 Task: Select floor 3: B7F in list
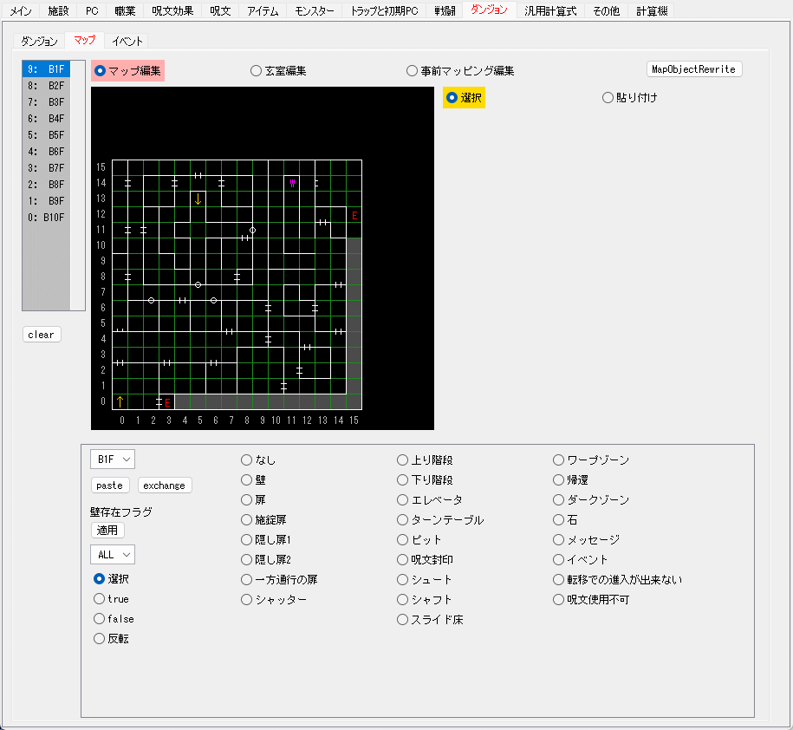tap(46, 168)
